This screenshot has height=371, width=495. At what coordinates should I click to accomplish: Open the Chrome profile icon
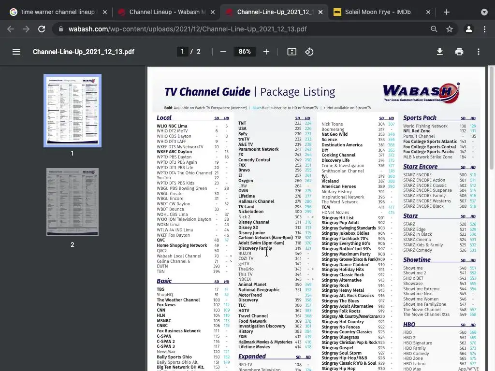point(469,29)
